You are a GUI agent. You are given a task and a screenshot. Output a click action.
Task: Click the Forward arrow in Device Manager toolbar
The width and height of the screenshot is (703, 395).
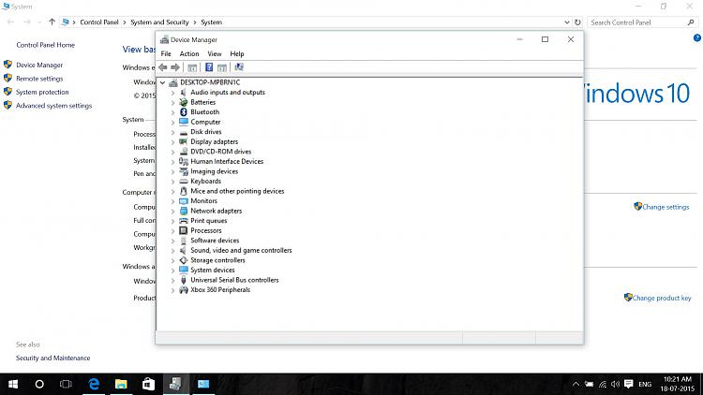[175, 67]
